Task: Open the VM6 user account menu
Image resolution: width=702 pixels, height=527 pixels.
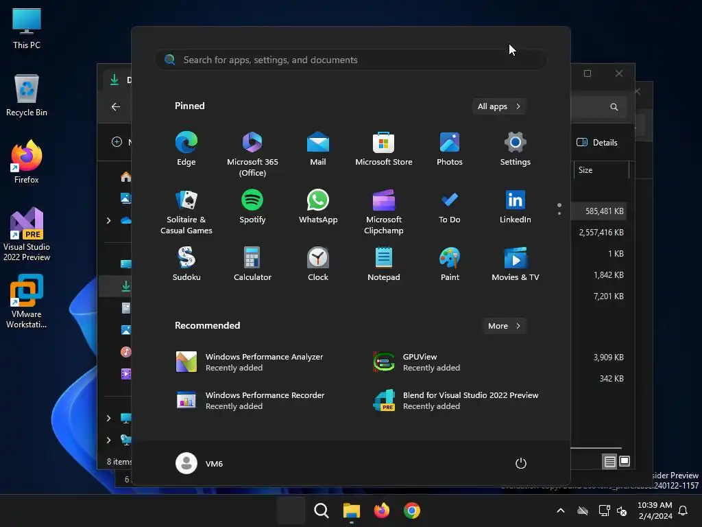Action: pyautogui.click(x=199, y=463)
